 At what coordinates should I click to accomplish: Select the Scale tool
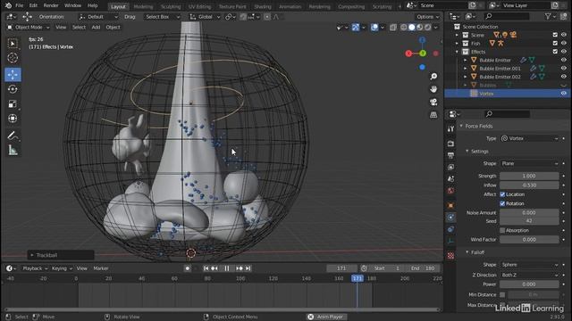coord(13,103)
